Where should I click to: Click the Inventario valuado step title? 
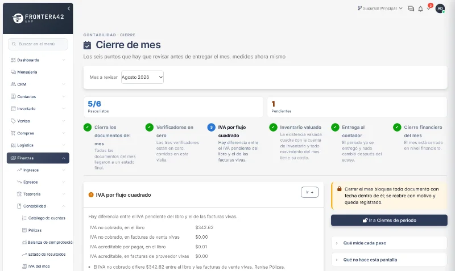(301, 127)
